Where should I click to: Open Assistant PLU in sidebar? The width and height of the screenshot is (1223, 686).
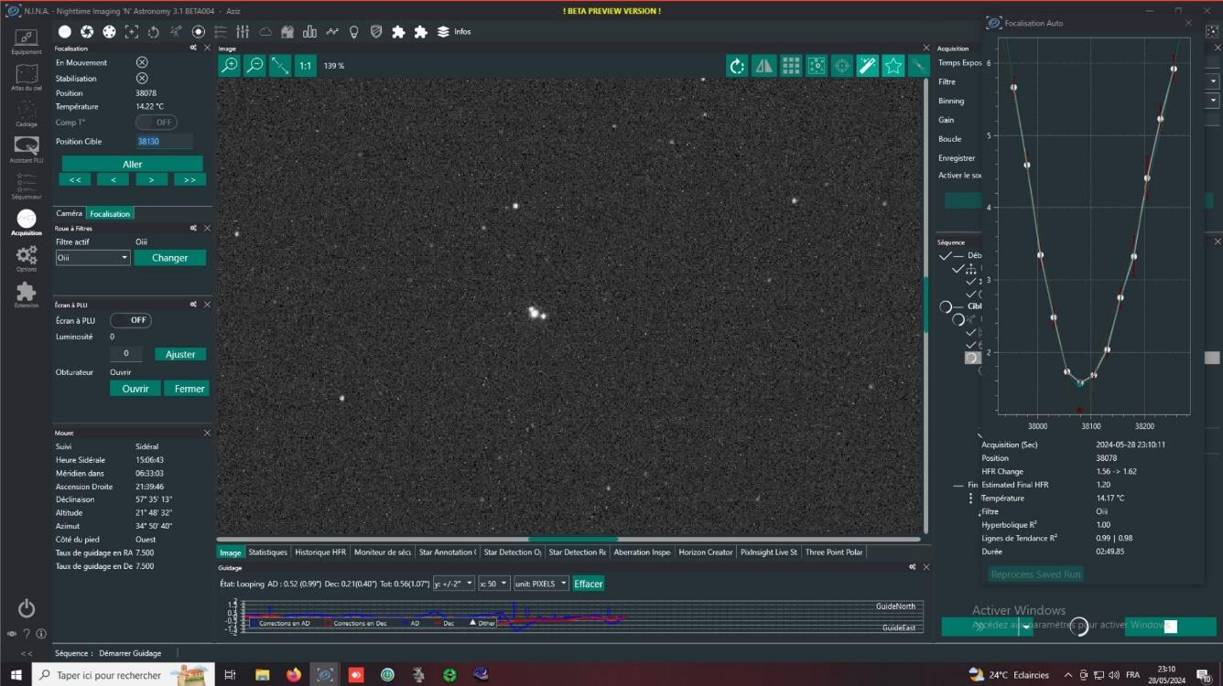pyautogui.click(x=27, y=149)
